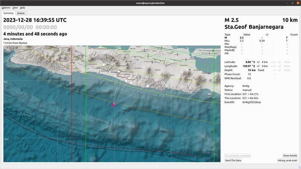Click the mb magnitude row label
The width and height of the screenshot is (301, 169).
(x=227, y=53)
